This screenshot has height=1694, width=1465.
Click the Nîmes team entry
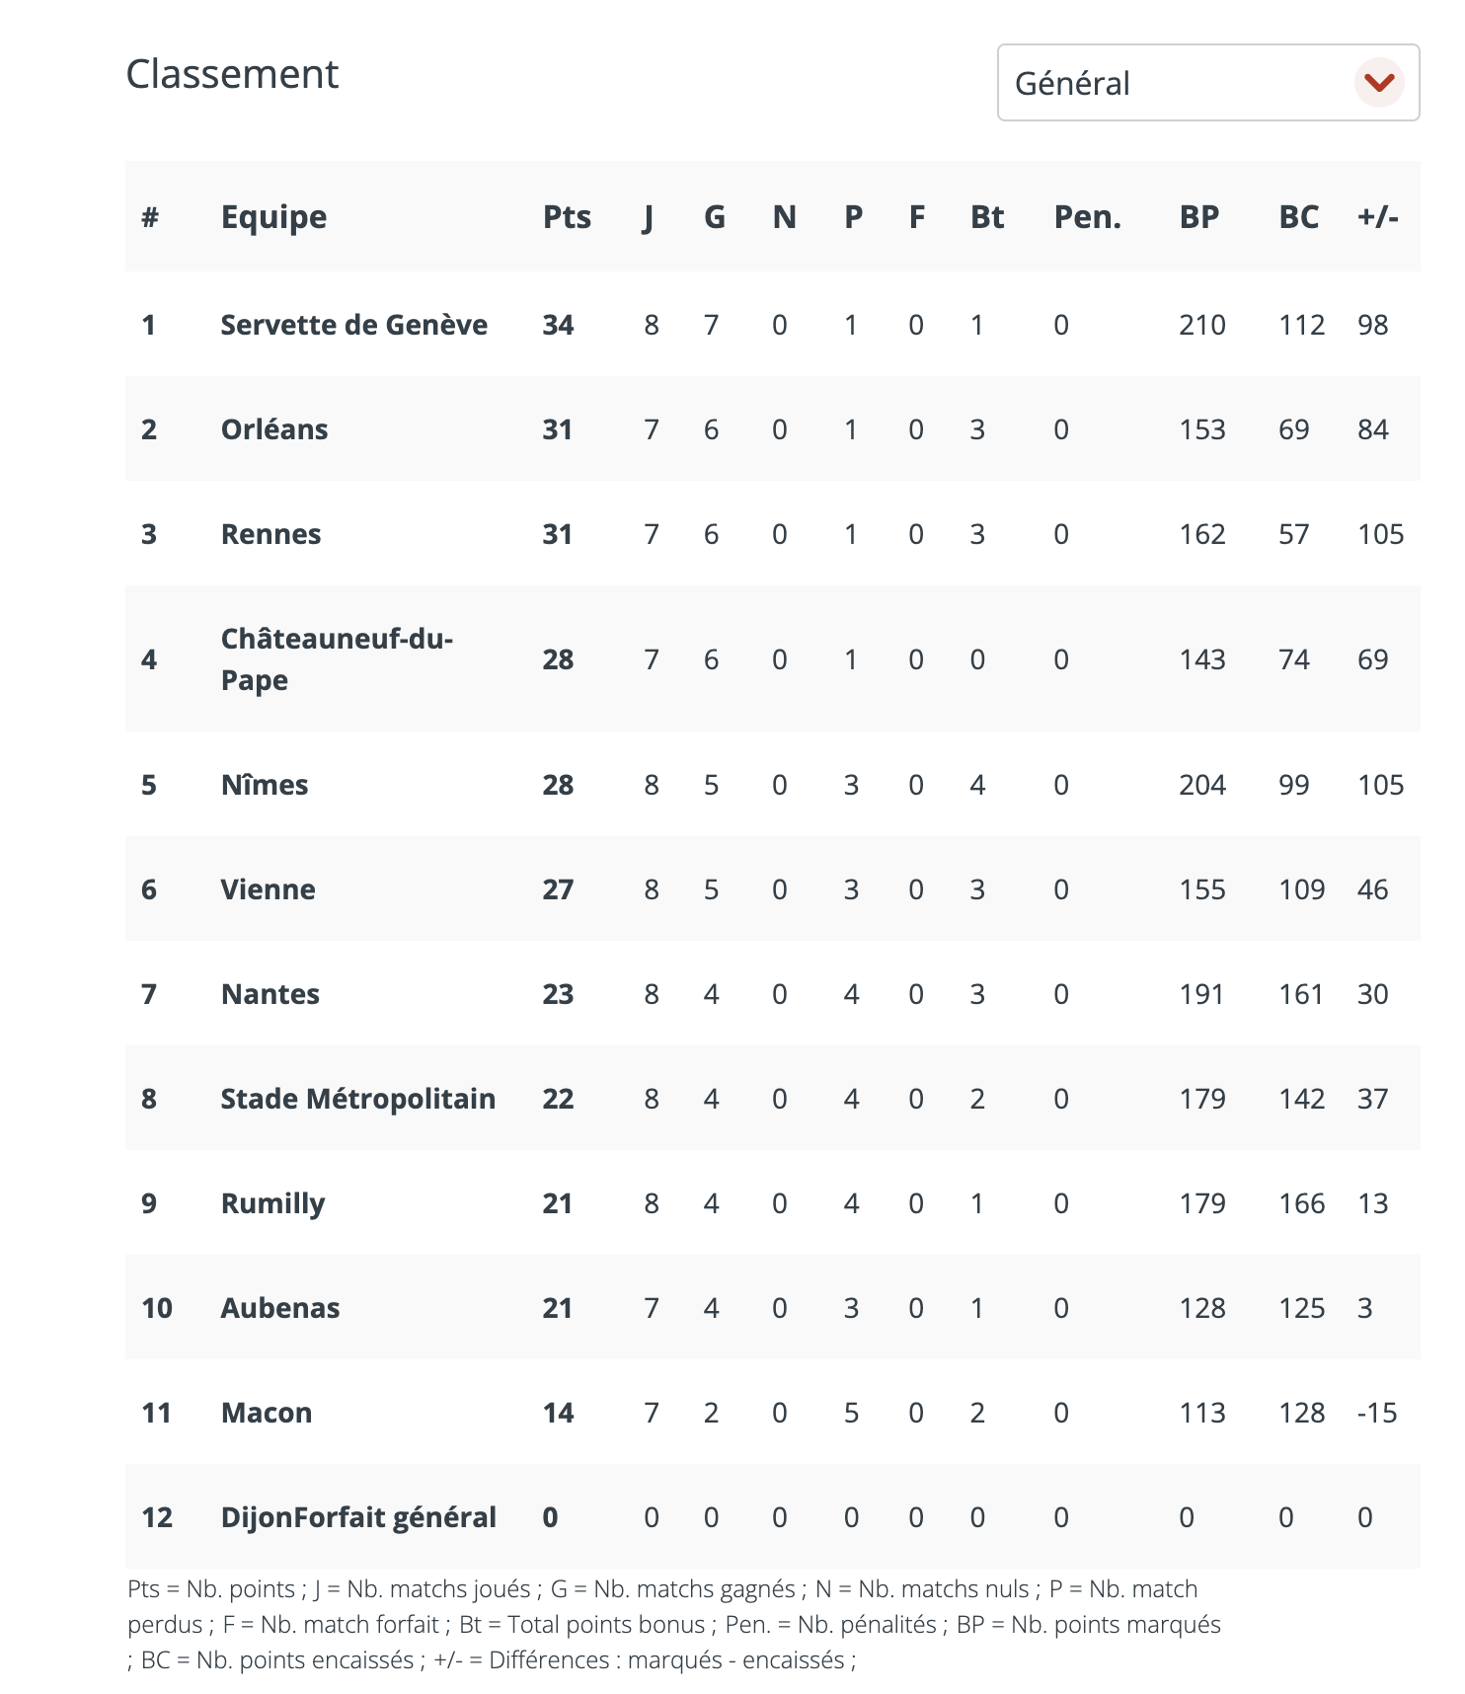click(x=265, y=785)
